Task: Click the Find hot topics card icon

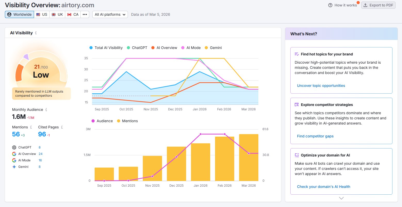Action: pyautogui.click(x=297, y=54)
